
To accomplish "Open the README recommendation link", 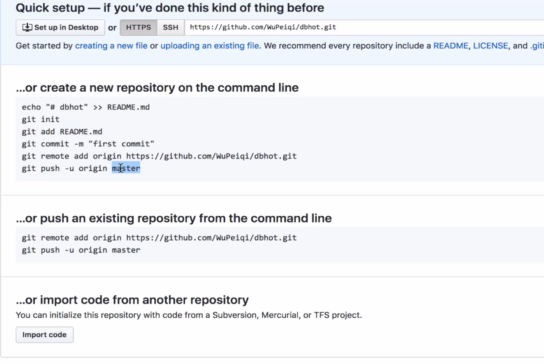I will pyautogui.click(x=451, y=46).
